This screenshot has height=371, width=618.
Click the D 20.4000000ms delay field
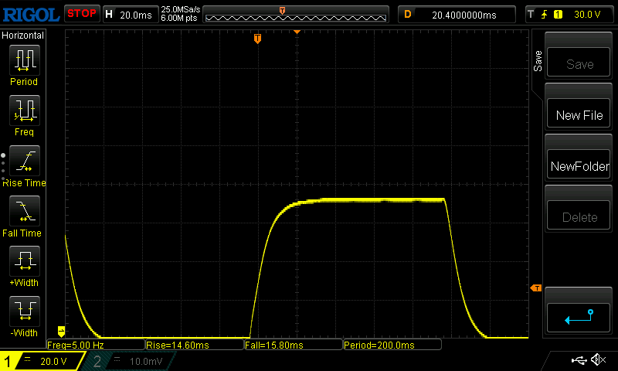pyautogui.click(x=457, y=14)
